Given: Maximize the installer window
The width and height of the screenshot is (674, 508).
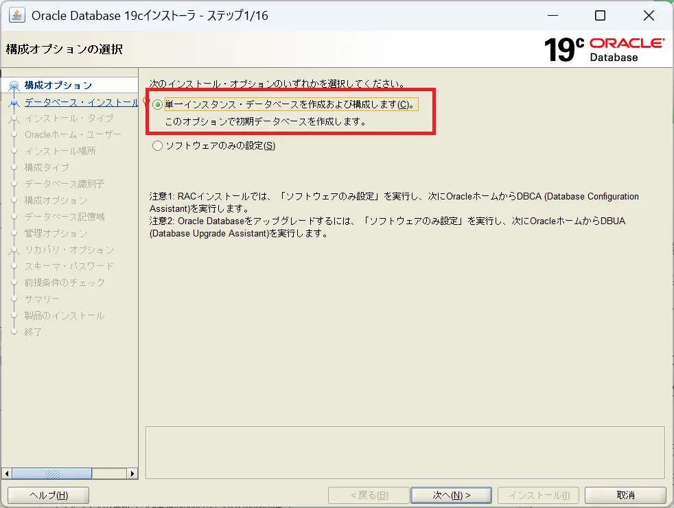Looking at the screenshot, I should point(600,16).
